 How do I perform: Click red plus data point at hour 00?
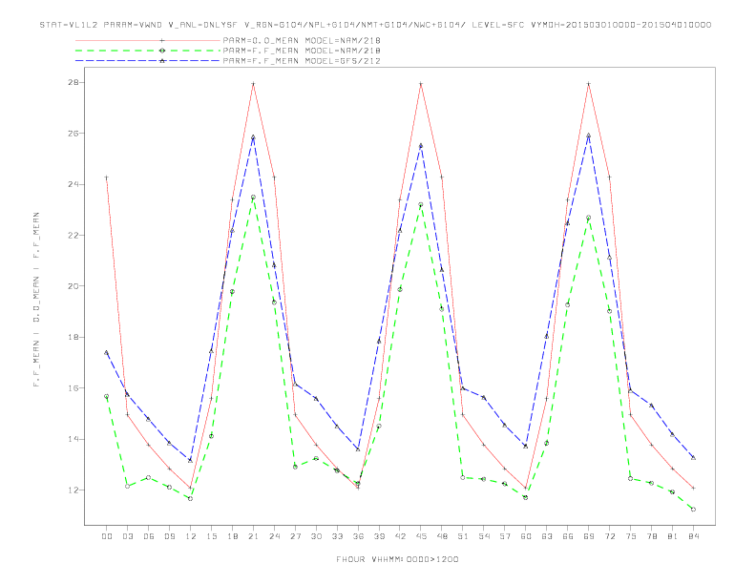[x=107, y=177]
